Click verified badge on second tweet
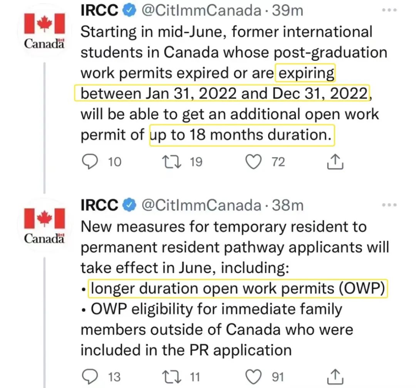The image size is (416, 388). point(130,206)
